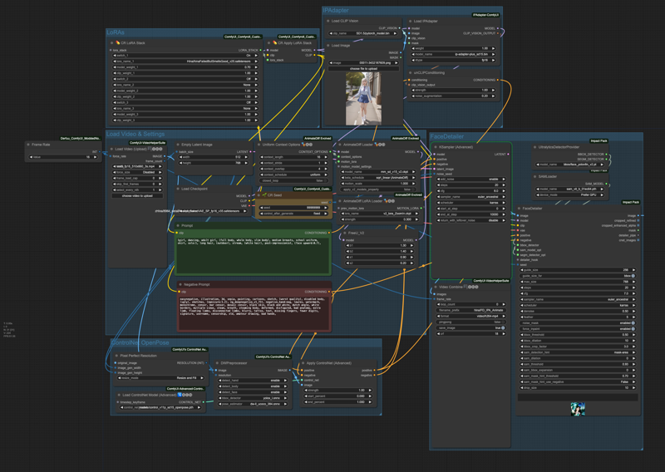
Task: Decrease steps value in KSampler (Advanced)
Action: pyautogui.click(x=439, y=185)
